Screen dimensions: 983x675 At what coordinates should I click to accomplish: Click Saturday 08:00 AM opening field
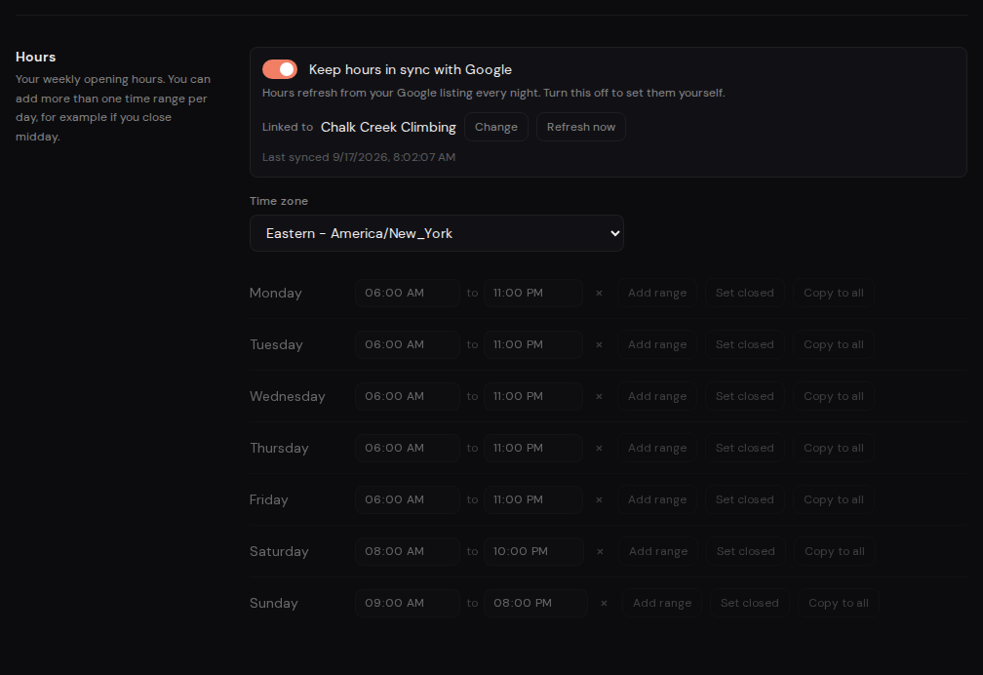click(x=408, y=551)
